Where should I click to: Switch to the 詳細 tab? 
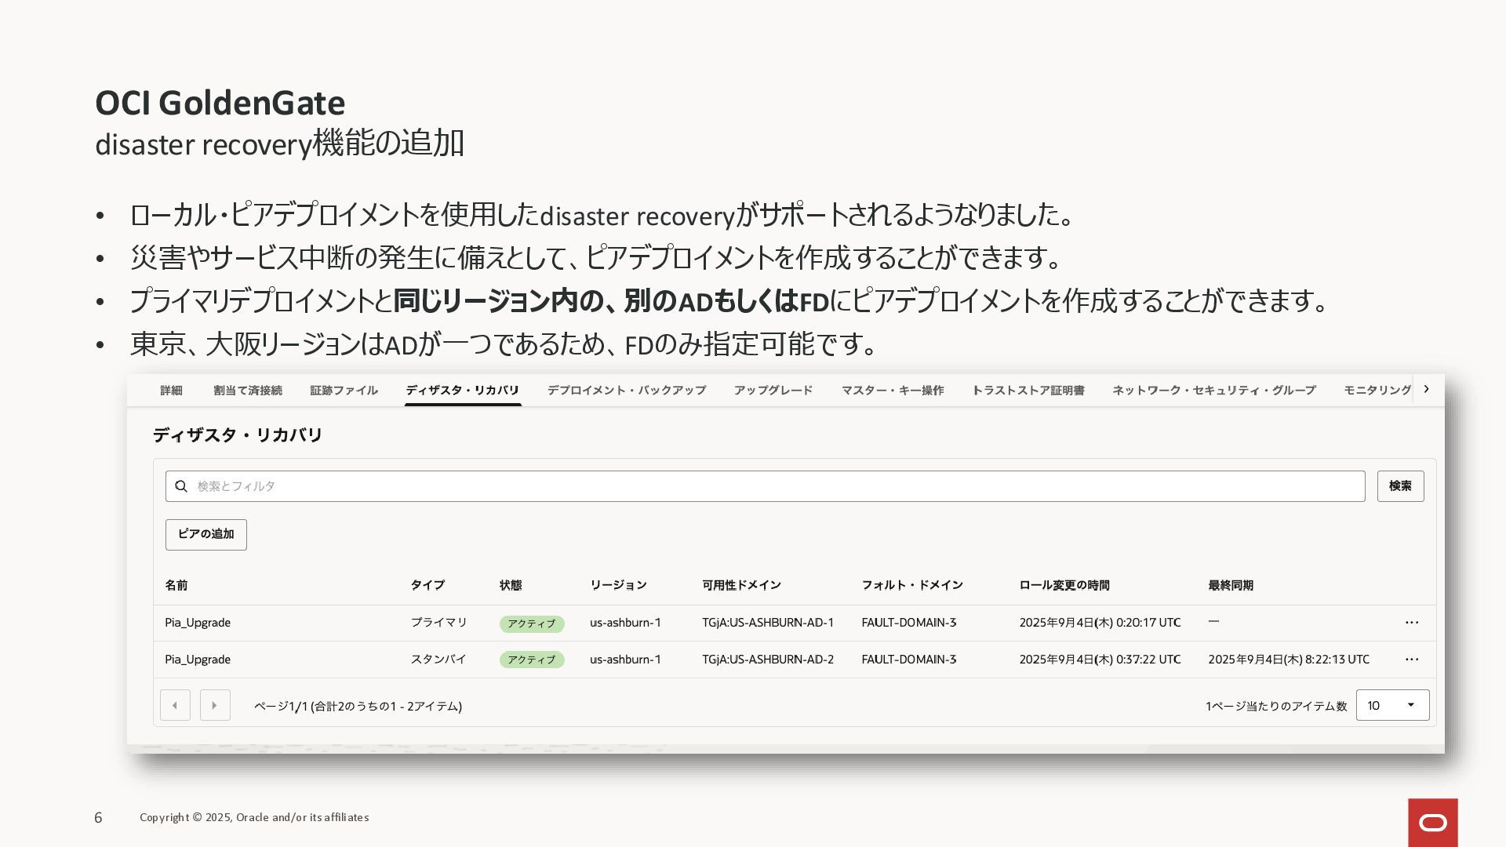tap(171, 391)
